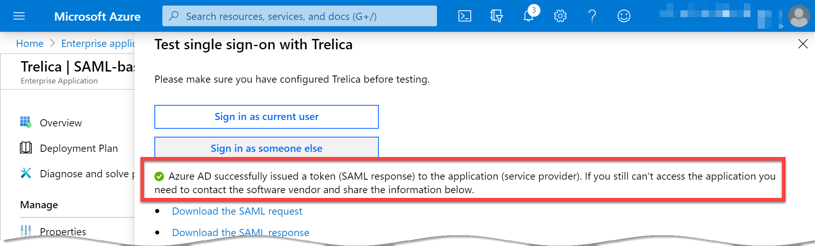
Task: Open the portal settings gear
Action: coord(560,16)
